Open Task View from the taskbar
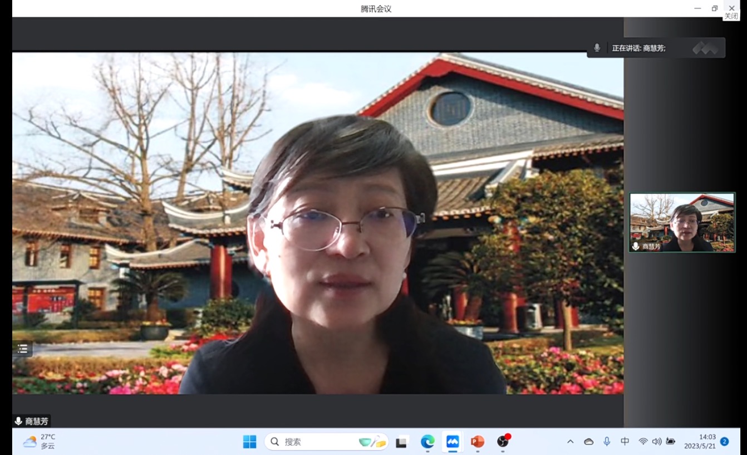Screen dimensions: 747x455 tap(401, 442)
